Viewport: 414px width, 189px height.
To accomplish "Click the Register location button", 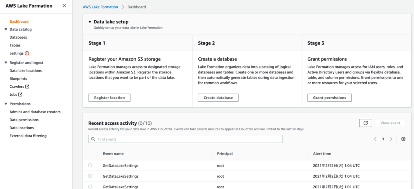I will coord(109,98).
